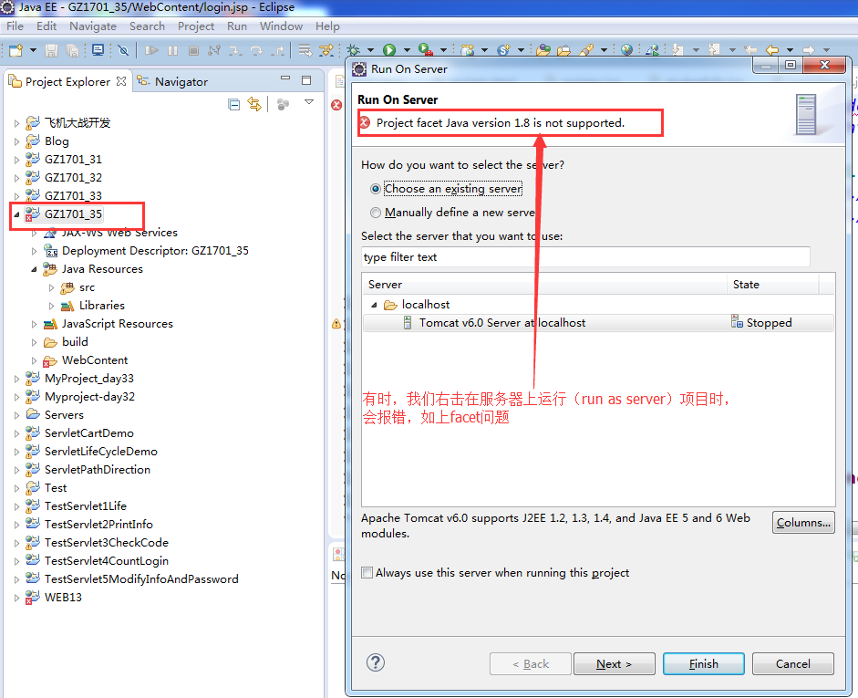Toggle Skip All Breakpoints icon
Image resolution: width=858 pixels, height=698 pixels.
124,50
